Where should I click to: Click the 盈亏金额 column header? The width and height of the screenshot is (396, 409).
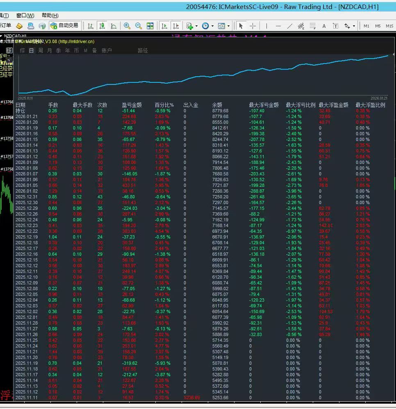tap(132, 105)
